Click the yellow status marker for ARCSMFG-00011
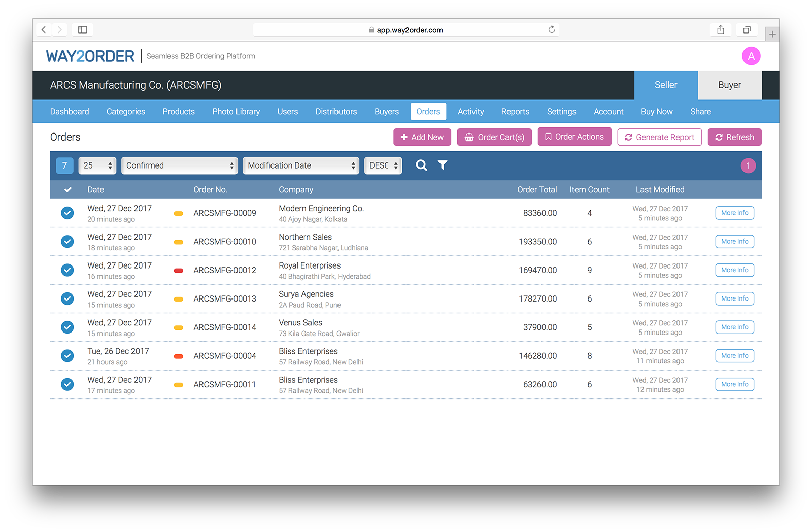The height and width of the screenshot is (532, 812). [x=179, y=385]
